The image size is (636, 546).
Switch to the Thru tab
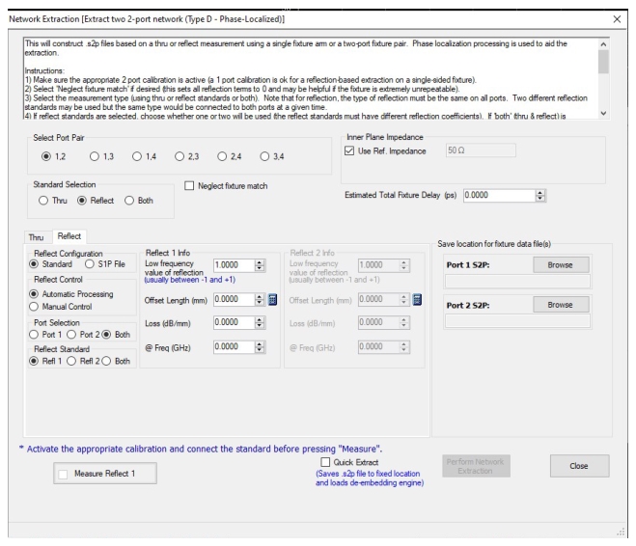36,236
